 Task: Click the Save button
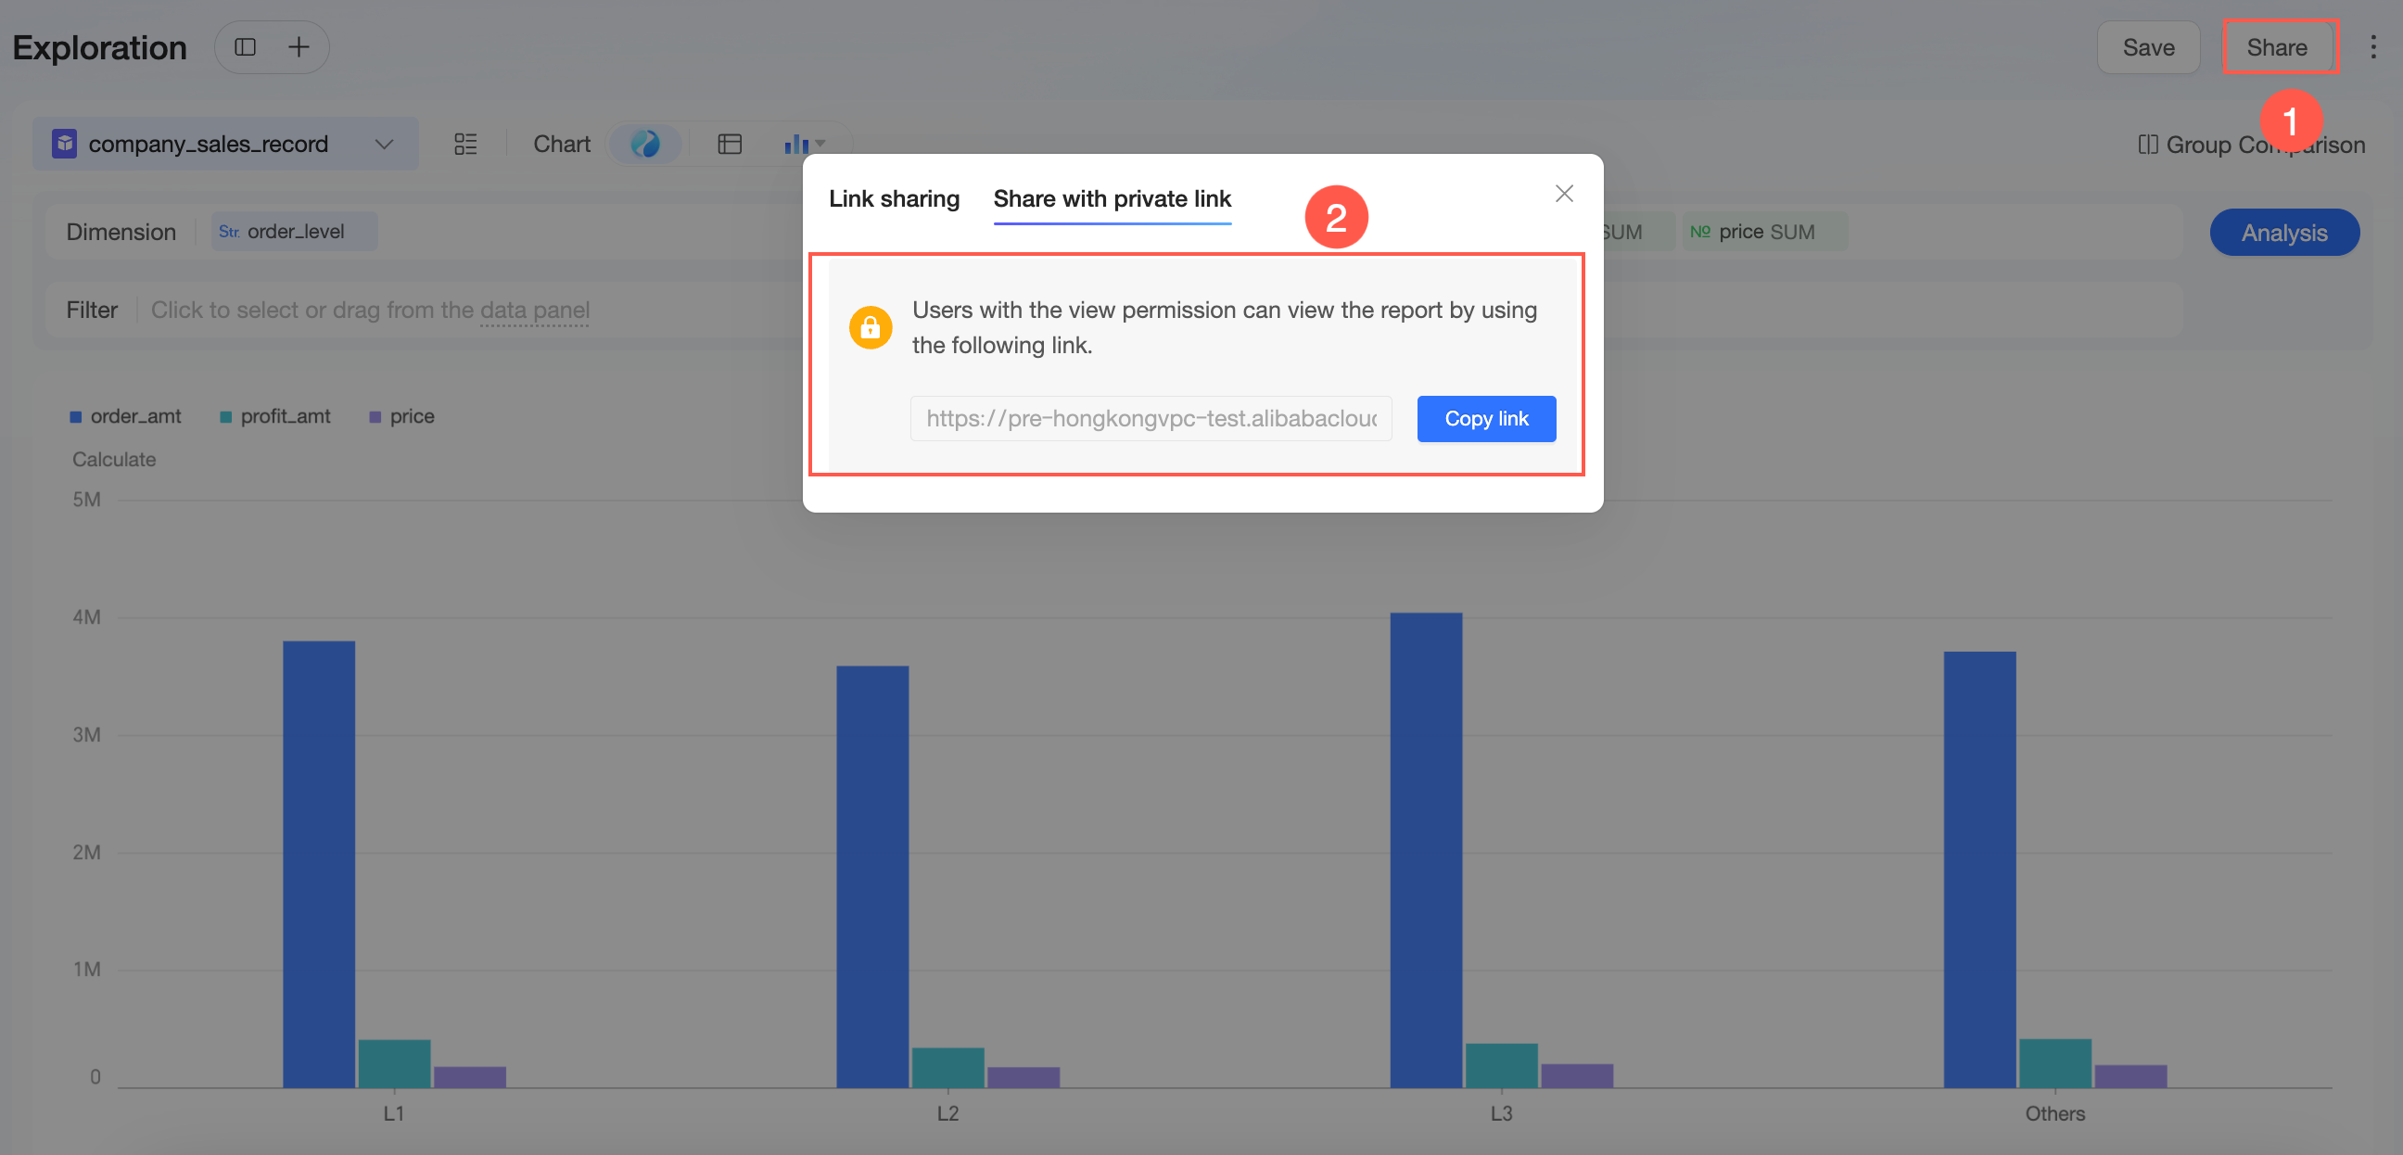(x=2148, y=47)
